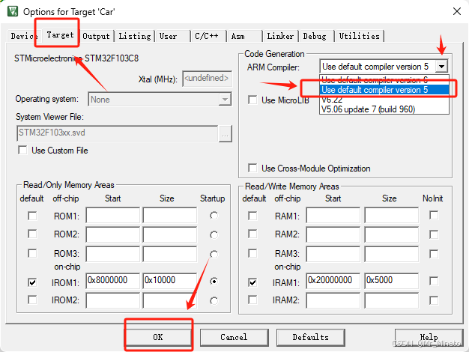Check the RAM2 default checkbox
Image resolution: width=469 pixels, height=352 pixels.
pyautogui.click(x=252, y=234)
